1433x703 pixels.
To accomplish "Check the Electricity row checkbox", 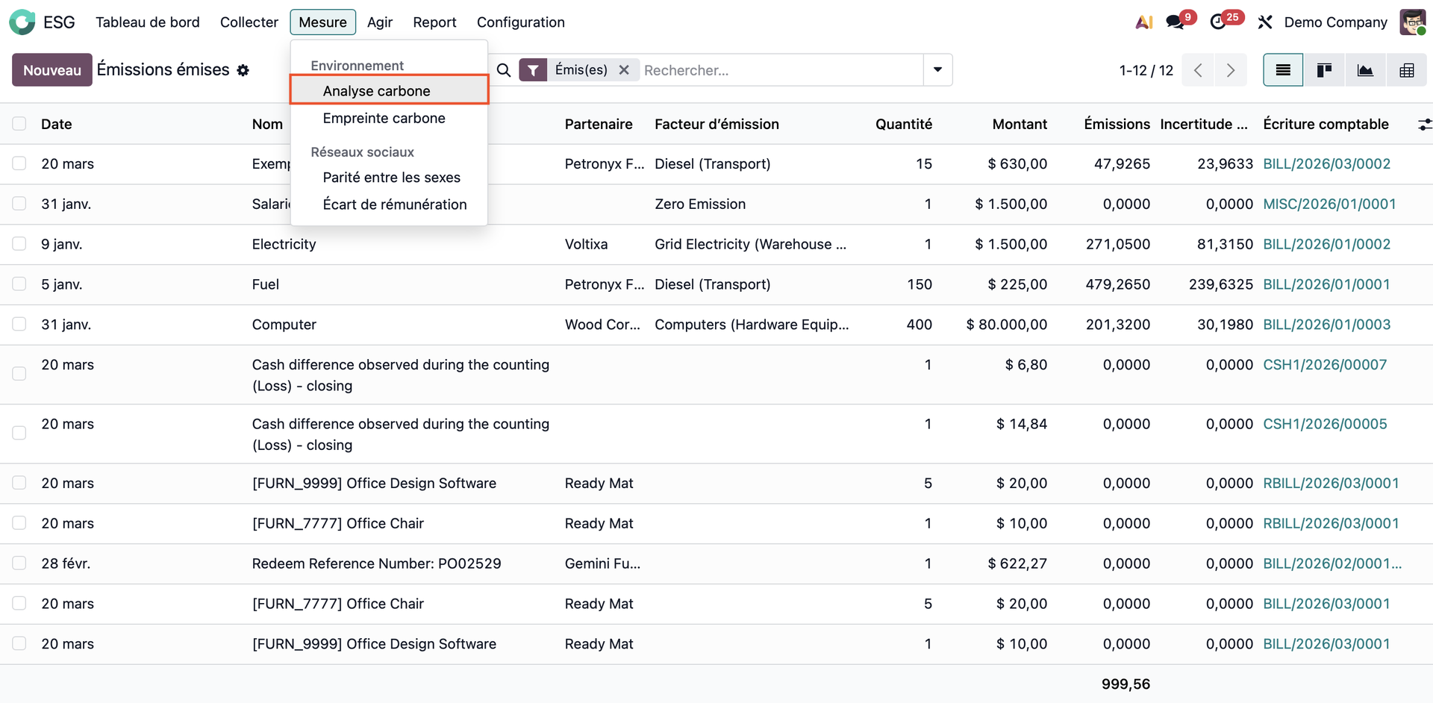I will click(x=19, y=244).
